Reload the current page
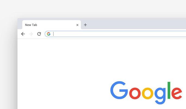The image size is (186, 109). tap(39, 34)
